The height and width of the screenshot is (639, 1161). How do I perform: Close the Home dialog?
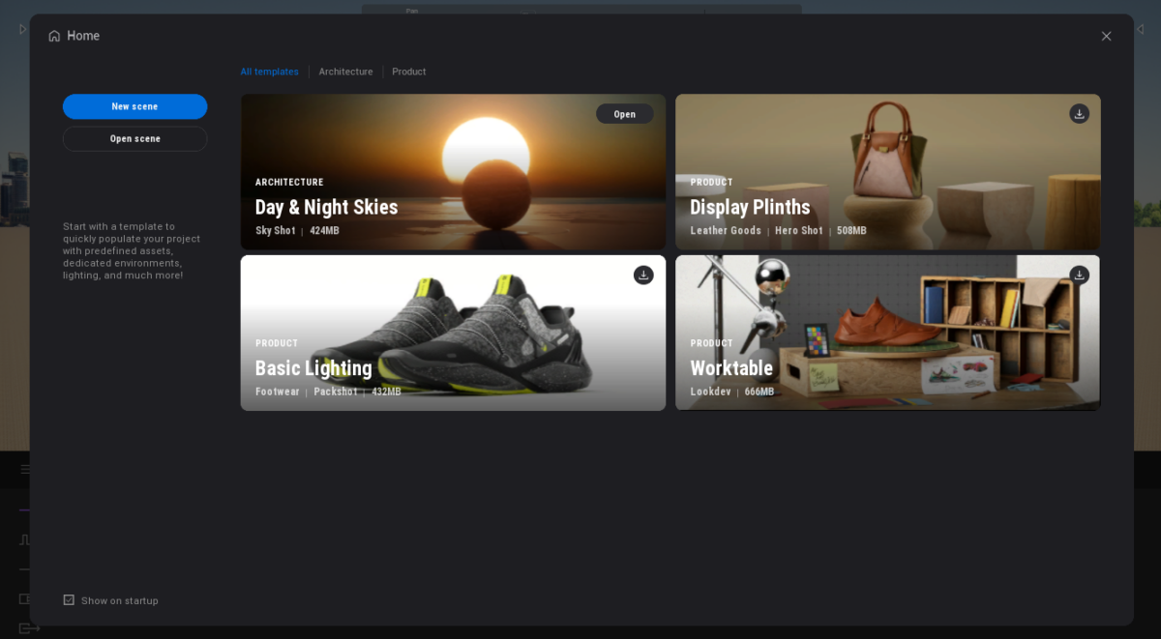(1106, 36)
